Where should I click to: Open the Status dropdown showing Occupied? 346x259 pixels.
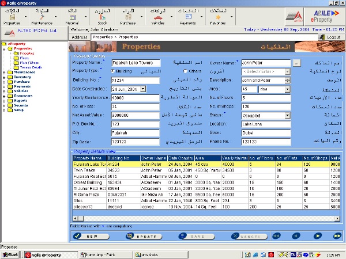click(287, 116)
